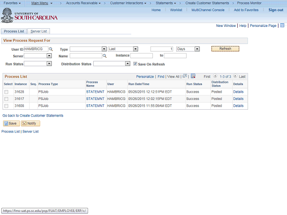Image resolution: width=287 pixels, height=215 pixels.
Task: Expand the Accounts Receivable breadcrumb menu
Action: [x=83, y=3]
